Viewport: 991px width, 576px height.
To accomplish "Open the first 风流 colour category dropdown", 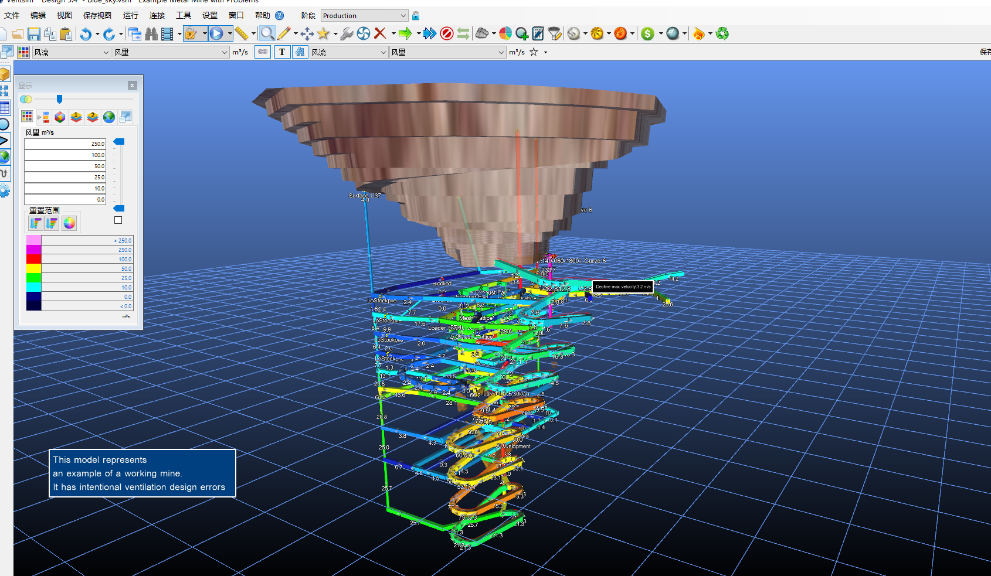I will tap(72, 52).
